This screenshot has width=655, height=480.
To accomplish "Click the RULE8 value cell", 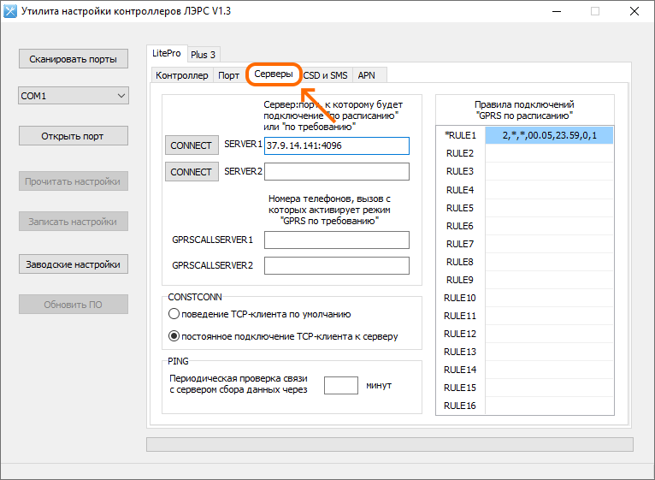I will (549, 261).
